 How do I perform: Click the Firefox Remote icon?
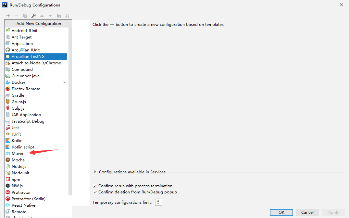coord(8,89)
